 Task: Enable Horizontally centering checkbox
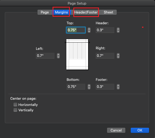(15, 105)
